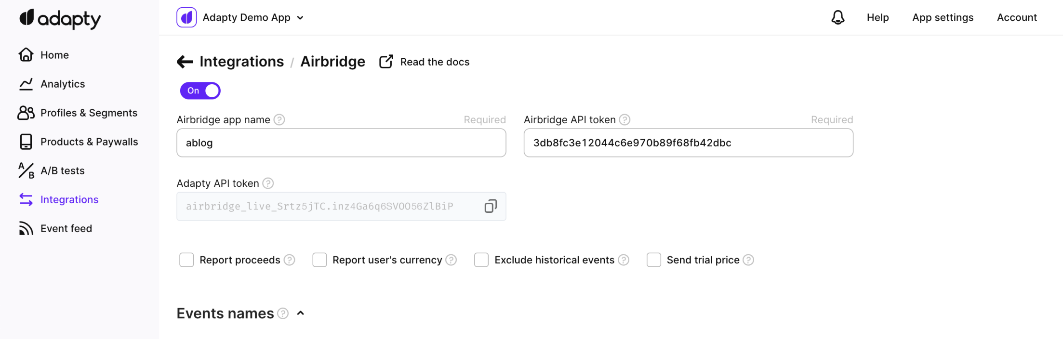Select Integrations in the sidebar
The image size is (1063, 339).
(x=69, y=199)
